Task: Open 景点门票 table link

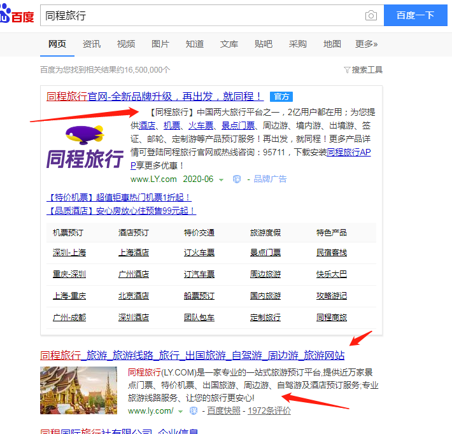Action: point(265,253)
